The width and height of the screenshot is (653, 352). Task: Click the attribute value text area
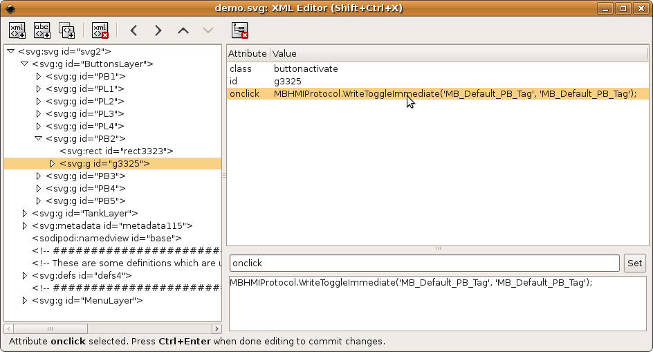coord(438,304)
